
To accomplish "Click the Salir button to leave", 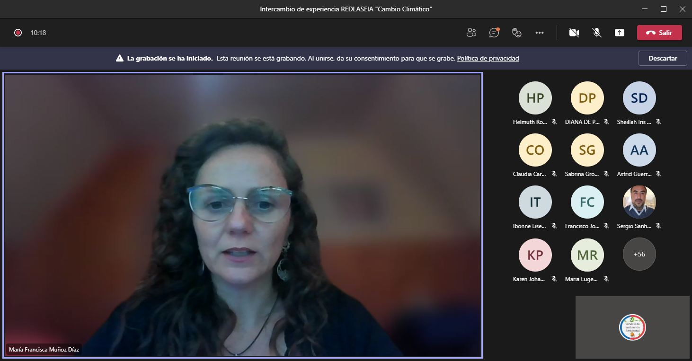I will click(659, 33).
